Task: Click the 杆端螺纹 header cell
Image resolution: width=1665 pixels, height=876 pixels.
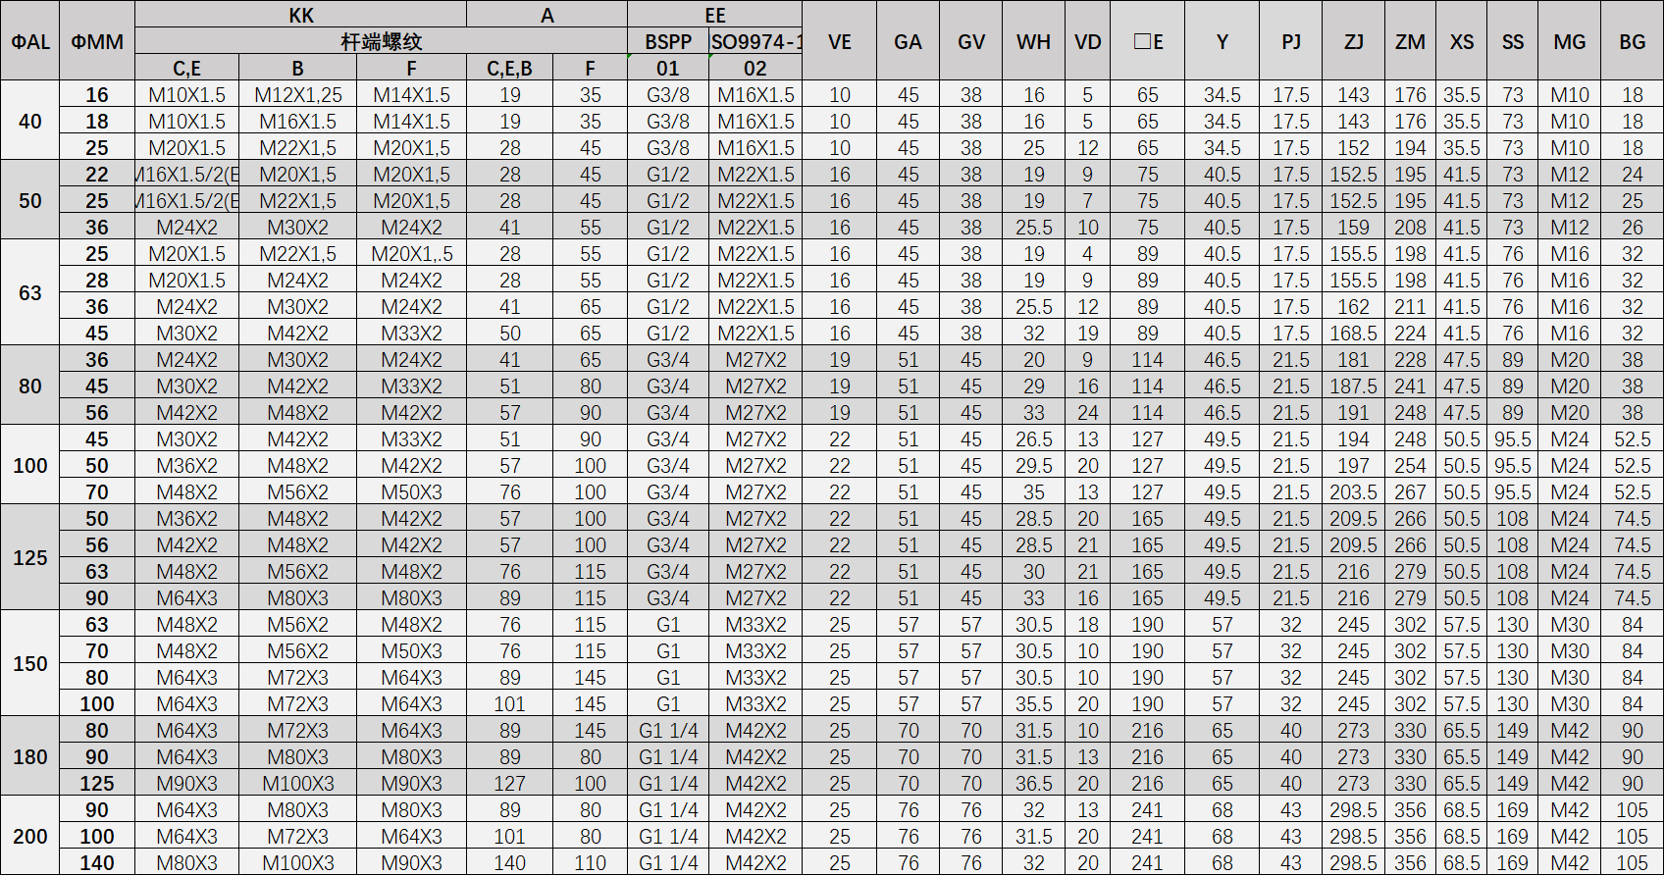Action: tap(381, 41)
